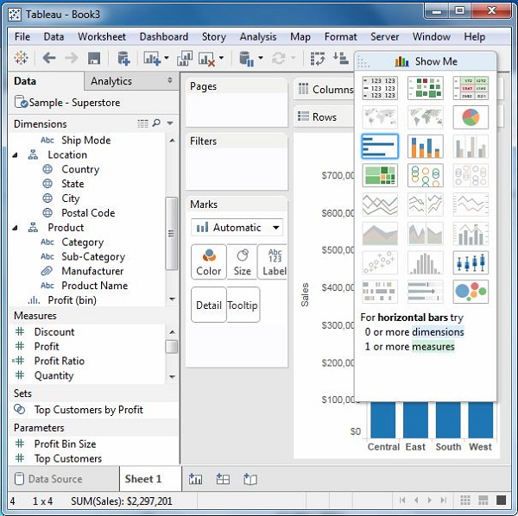Click the Save disk icon in toolbar
518x516 pixels.
(x=94, y=59)
